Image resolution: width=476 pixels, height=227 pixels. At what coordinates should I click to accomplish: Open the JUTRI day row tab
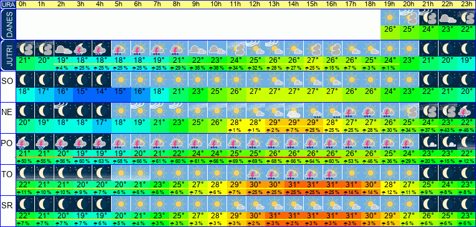pyautogui.click(x=7, y=56)
